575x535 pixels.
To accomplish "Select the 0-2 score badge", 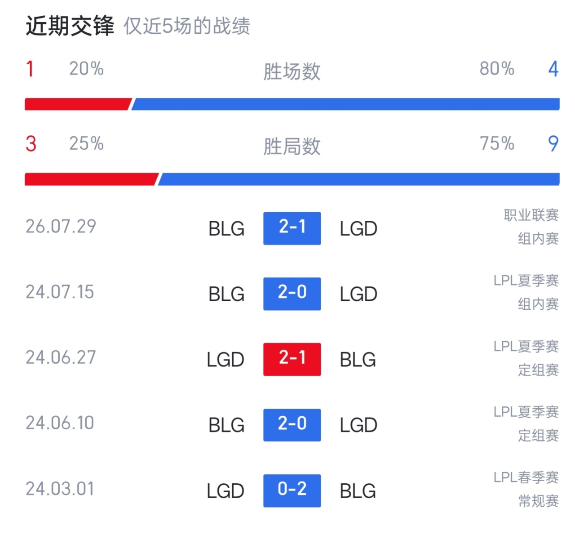I will (x=292, y=490).
